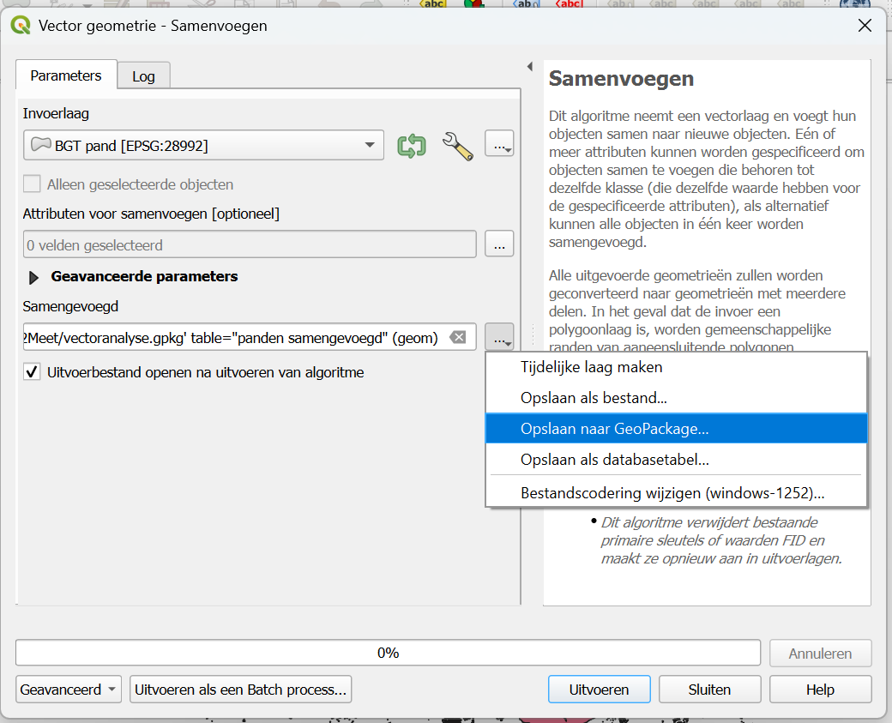Choose Tijdelijke laag maken from menu
The height and width of the screenshot is (723, 892).
(x=591, y=367)
